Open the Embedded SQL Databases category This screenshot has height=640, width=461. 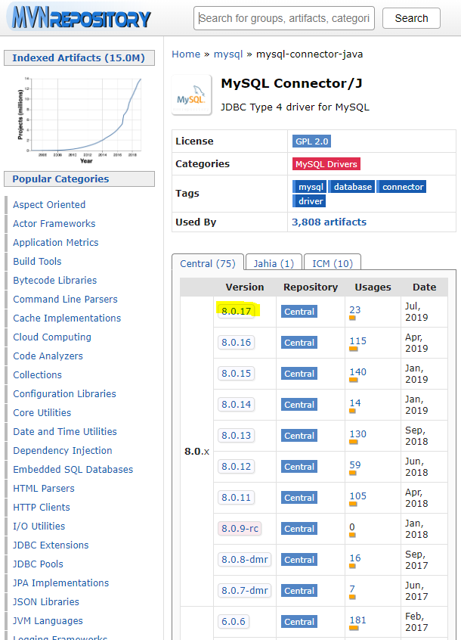click(x=73, y=469)
